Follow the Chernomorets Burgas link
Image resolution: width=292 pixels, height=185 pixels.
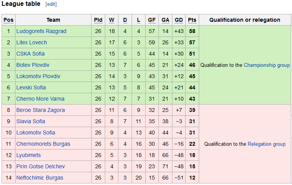(43, 144)
